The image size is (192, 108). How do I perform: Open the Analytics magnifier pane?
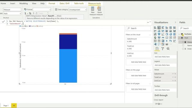click(168, 49)
